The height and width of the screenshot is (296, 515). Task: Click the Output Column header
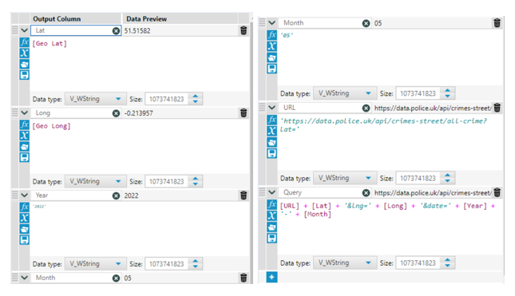point(57,18)
